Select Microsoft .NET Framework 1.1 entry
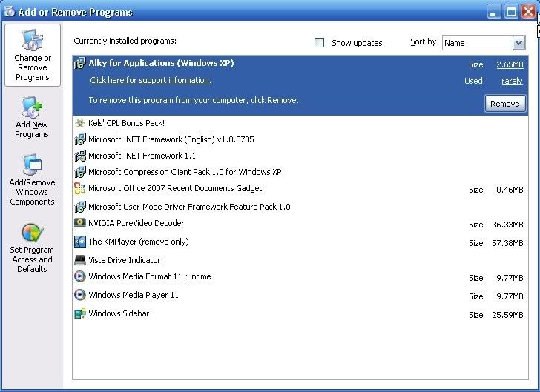The height and width of the screenshot is (392, 540). coord(142,156)
